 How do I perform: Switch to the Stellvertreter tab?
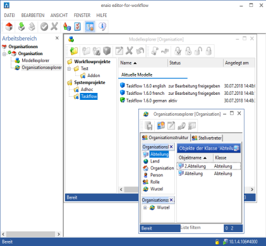click(207, 138)
